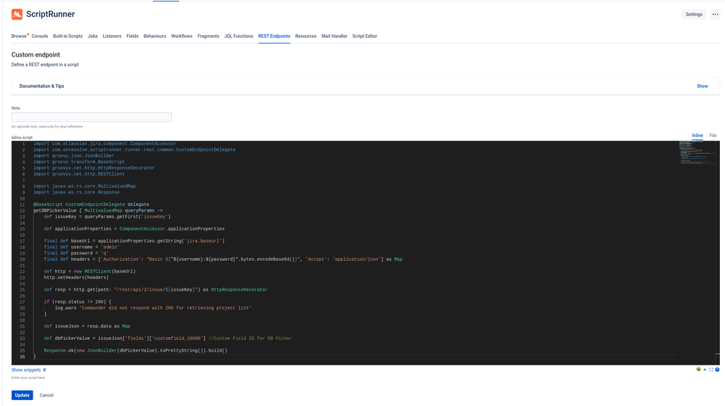Open the three-dots more menu

715,14
